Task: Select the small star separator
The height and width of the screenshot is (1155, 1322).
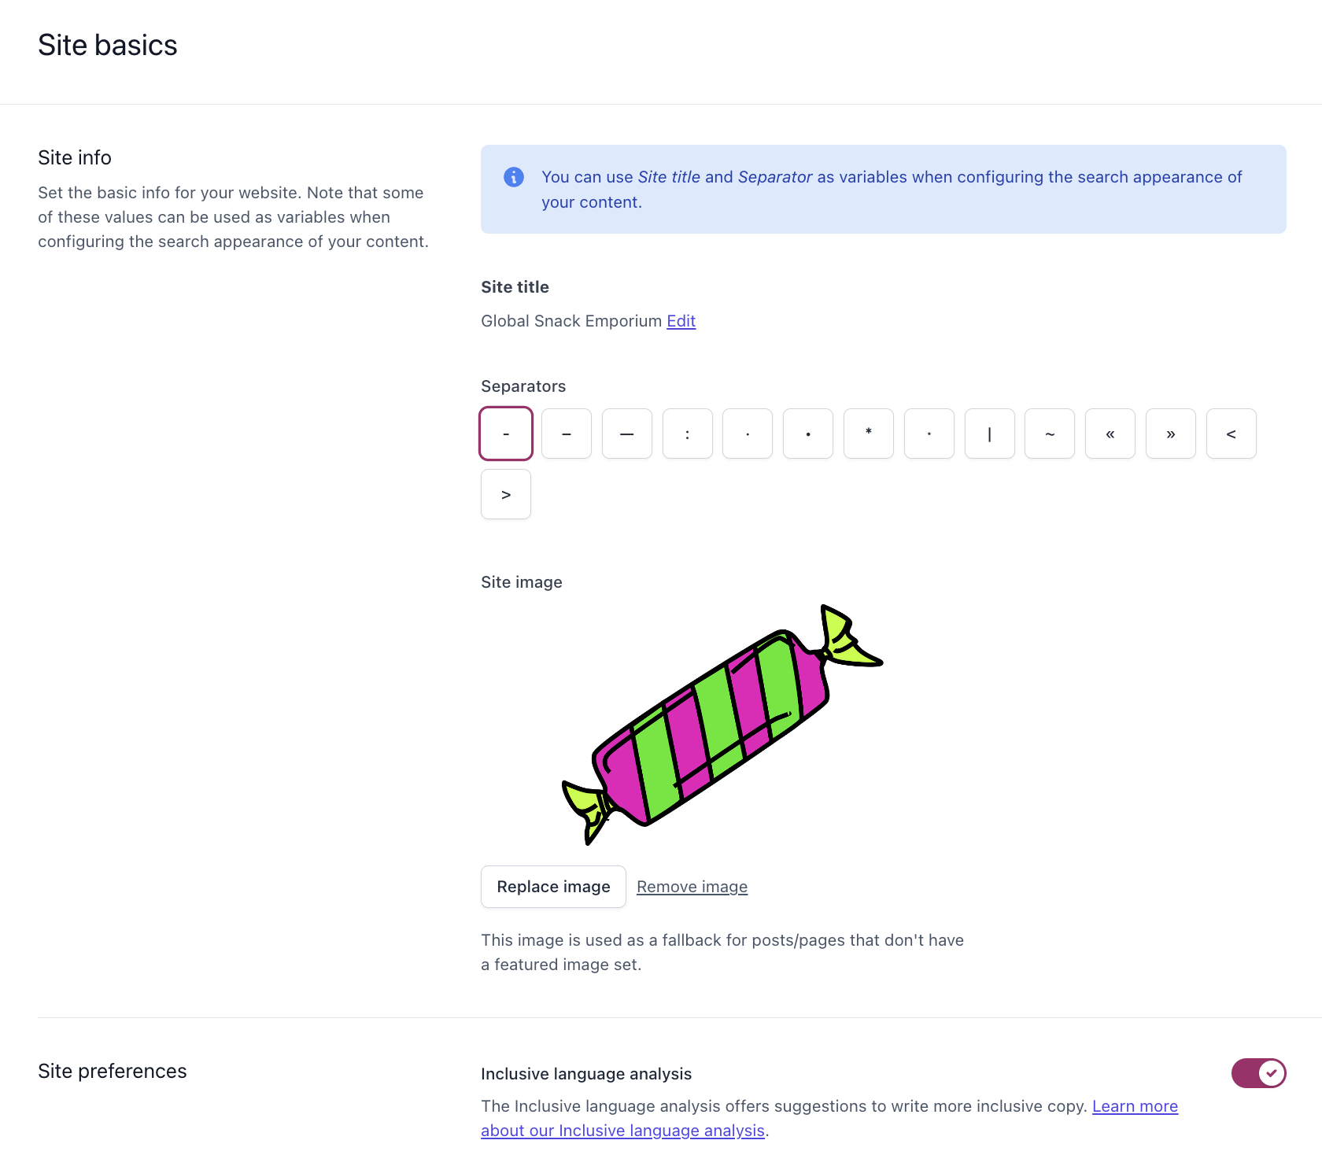Action: coord(929,434)
